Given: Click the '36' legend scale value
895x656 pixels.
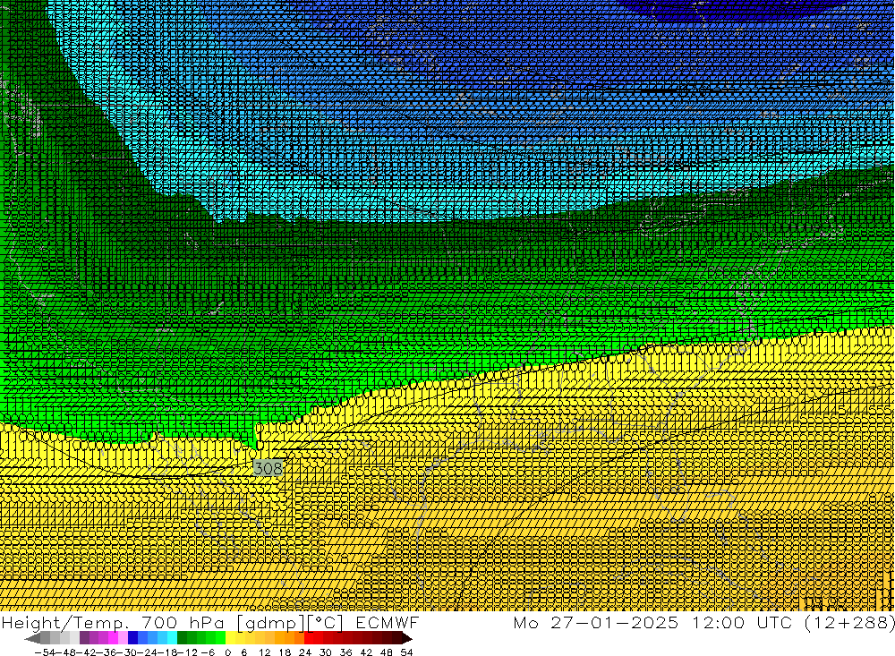Looking at the screenshot, I should coord(345,652).
